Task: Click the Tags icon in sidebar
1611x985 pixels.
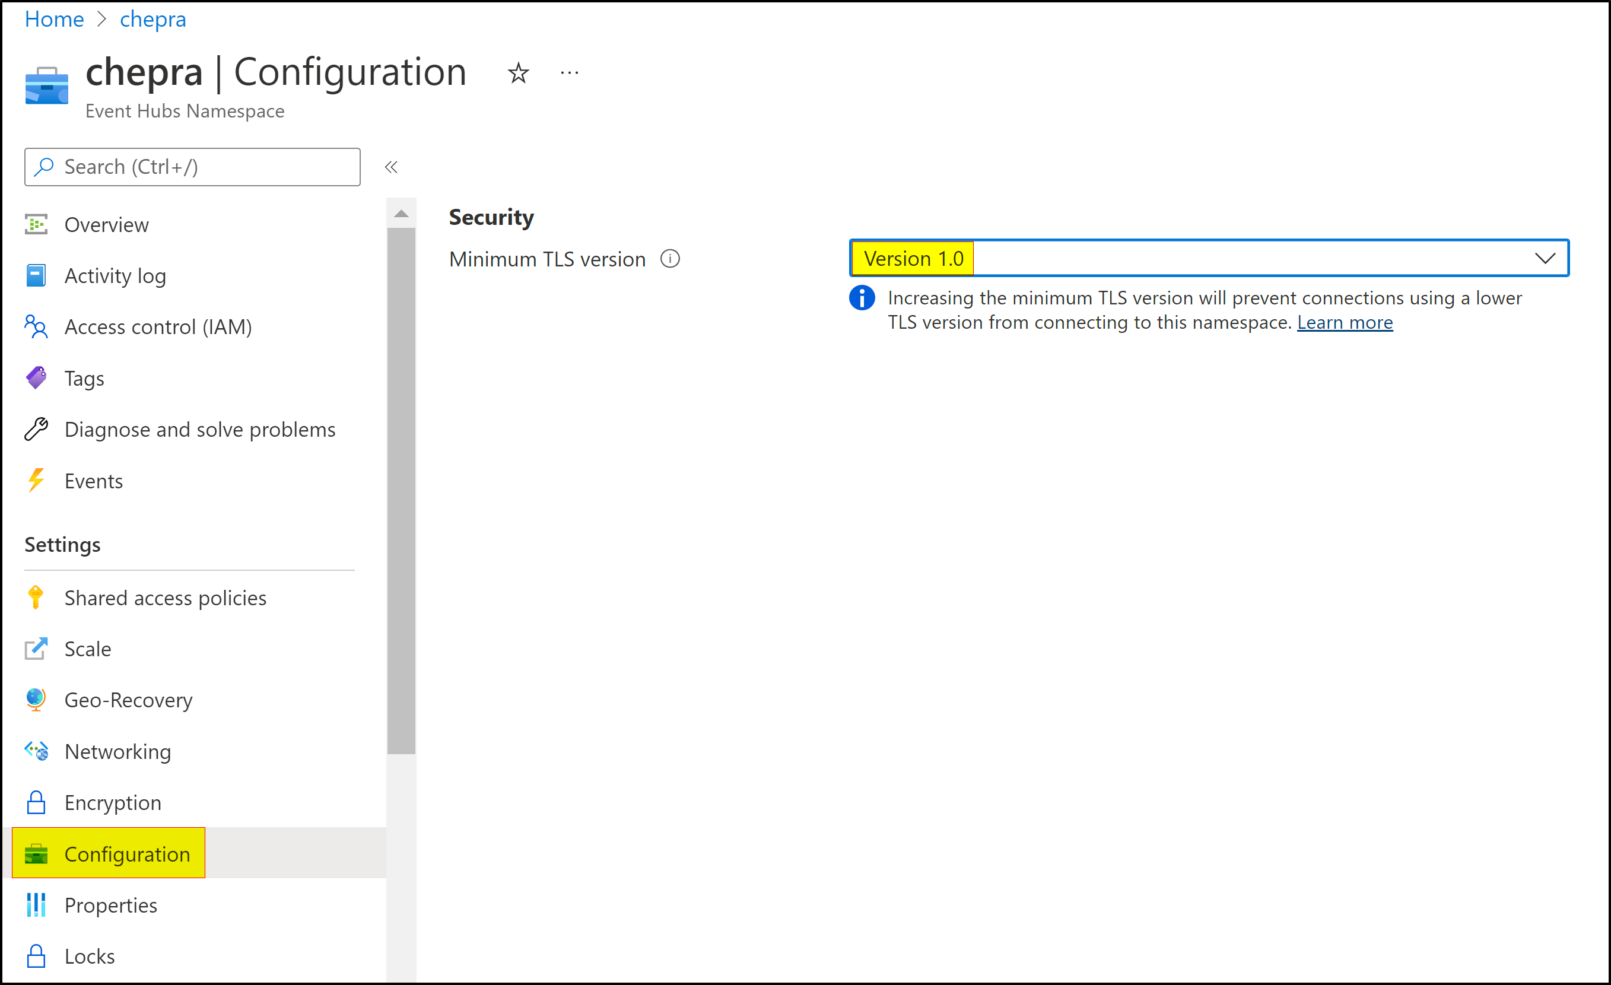Action: point(36,378)
